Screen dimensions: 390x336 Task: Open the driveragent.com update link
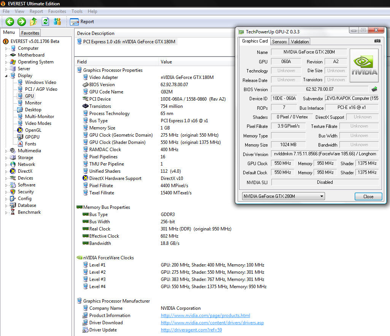click(x=191, y=330)
